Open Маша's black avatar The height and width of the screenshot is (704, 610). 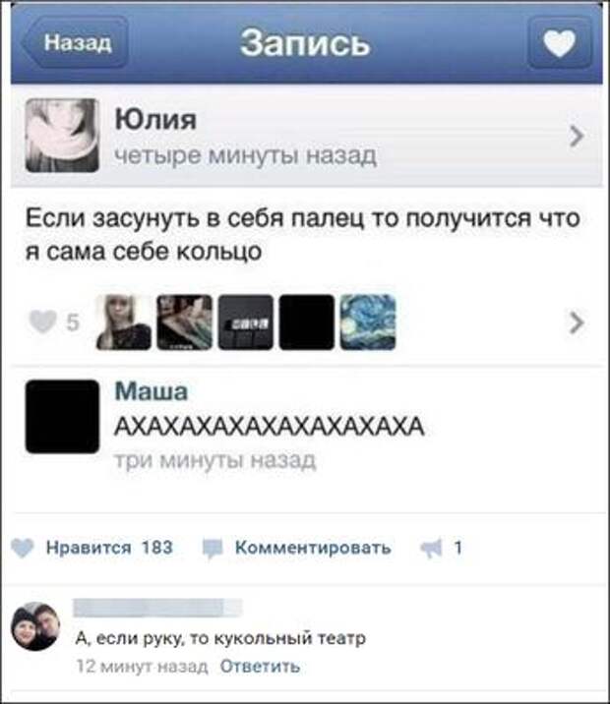[x=62, y=416]
